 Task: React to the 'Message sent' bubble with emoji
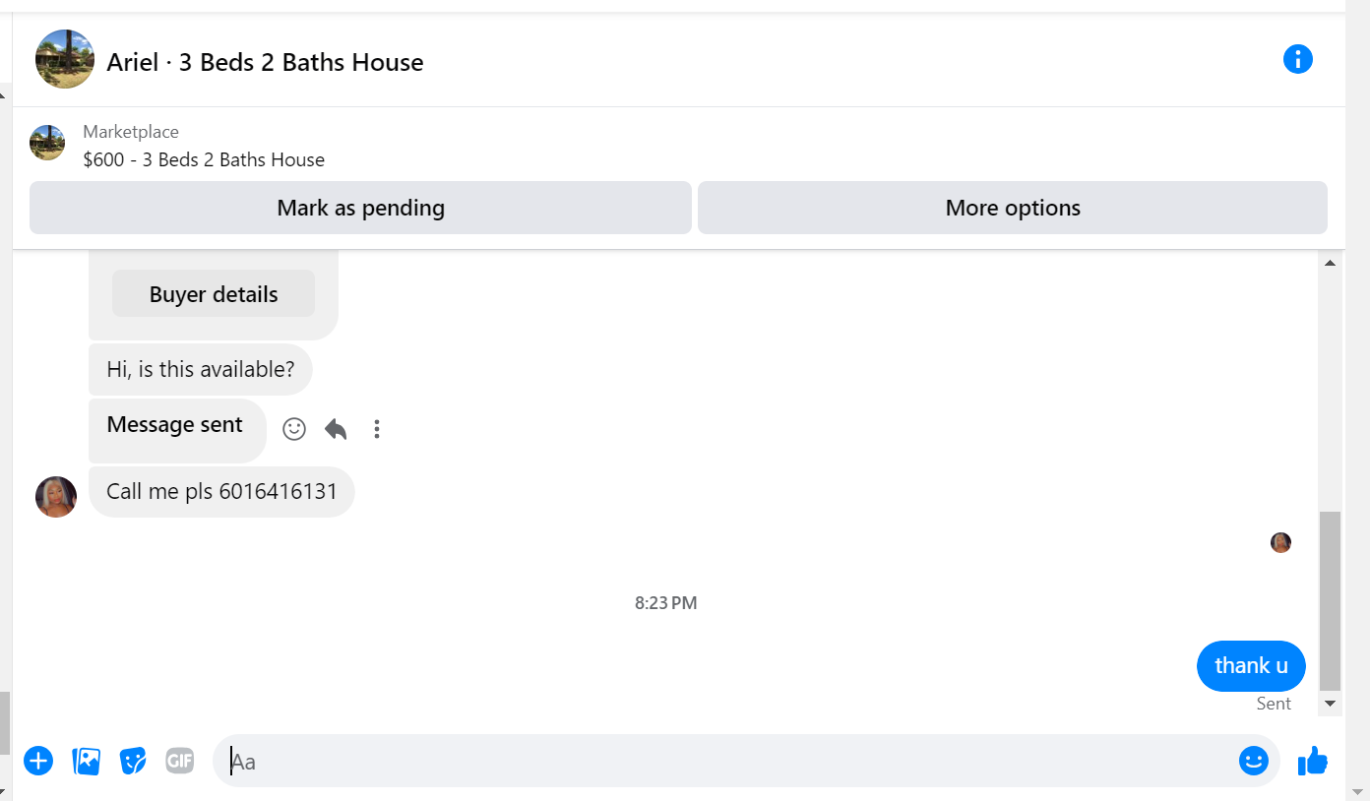(294, 429)
